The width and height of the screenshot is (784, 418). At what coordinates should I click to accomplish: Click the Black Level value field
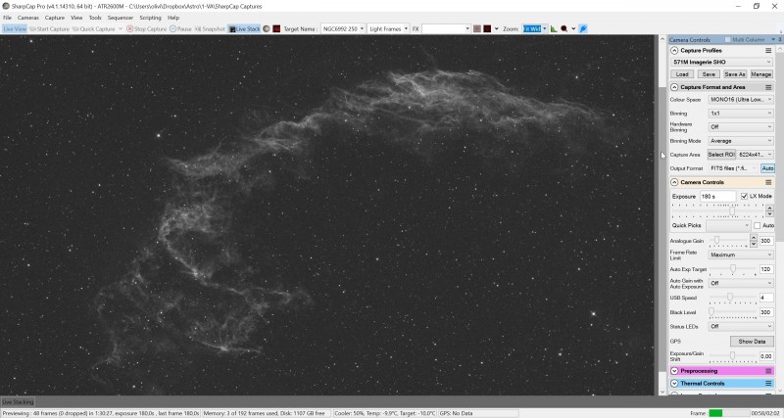pyautogui.click(x=766, y=312)
